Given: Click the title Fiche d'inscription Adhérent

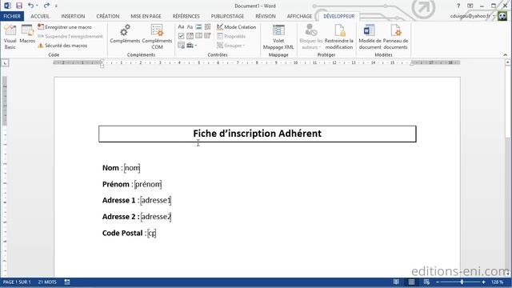Looking at the screenshot, I should tap(258, 134).
